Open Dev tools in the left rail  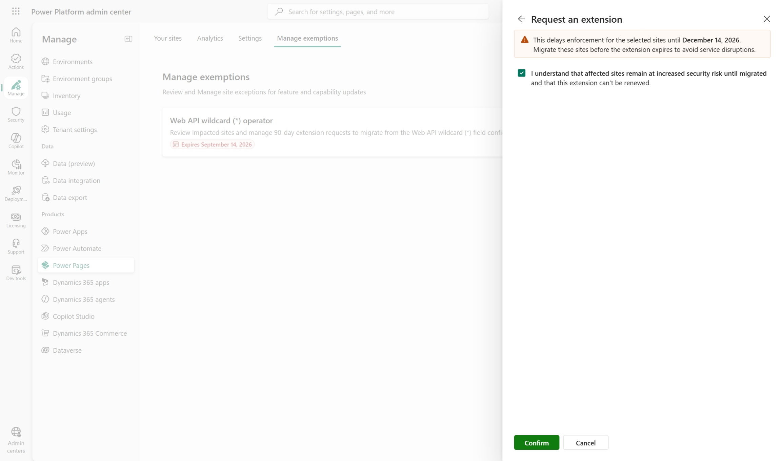16,273
